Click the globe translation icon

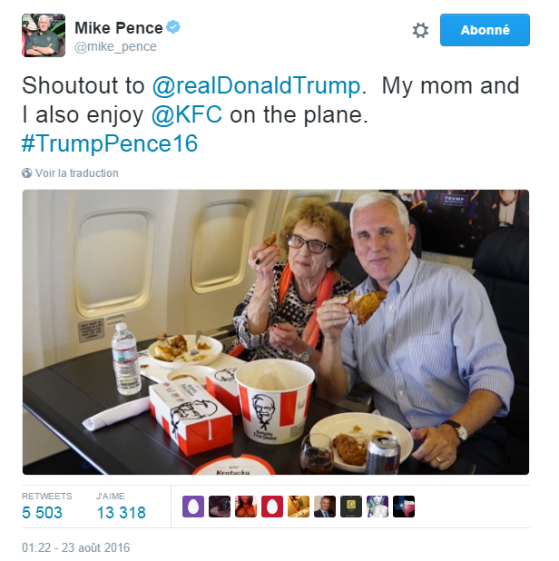click(x=27, y=173)
